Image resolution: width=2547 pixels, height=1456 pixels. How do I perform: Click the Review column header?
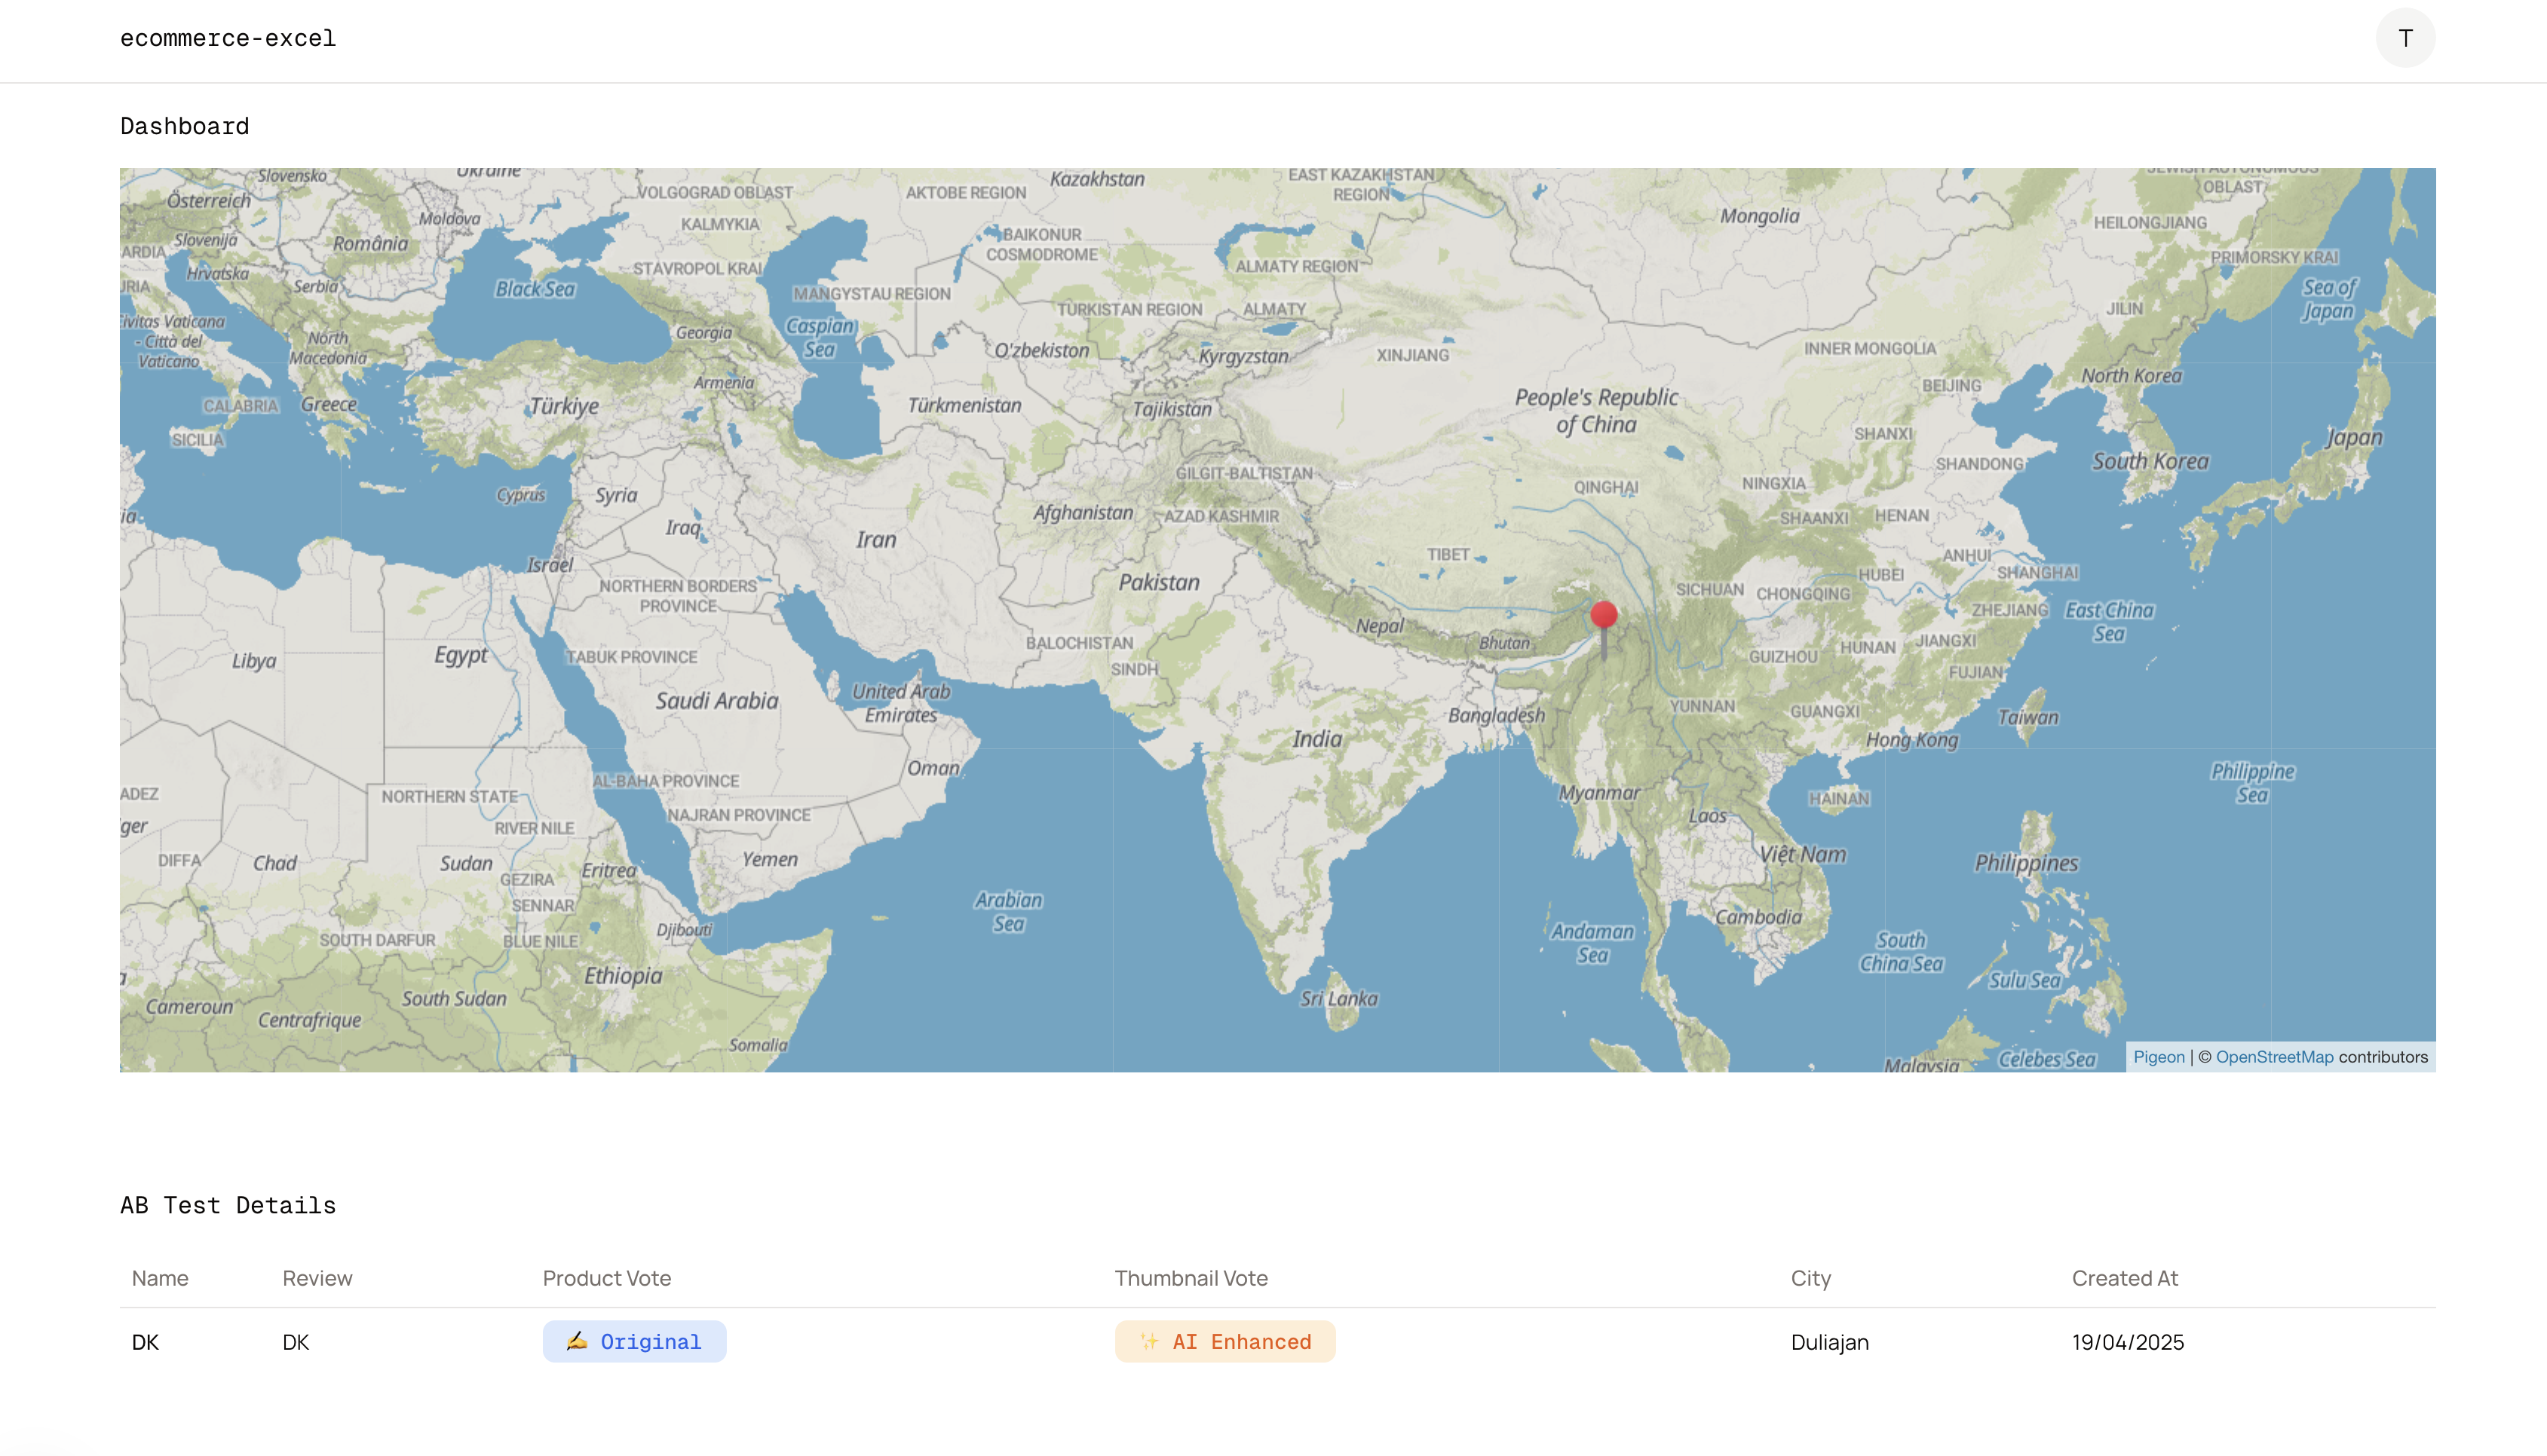click(x=317, y=1278)
